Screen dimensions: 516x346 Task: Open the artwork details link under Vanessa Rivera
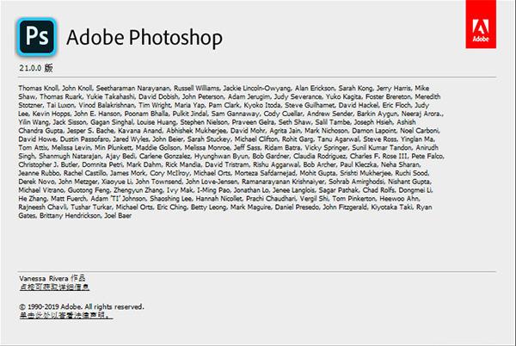click(x=54, y=287)
